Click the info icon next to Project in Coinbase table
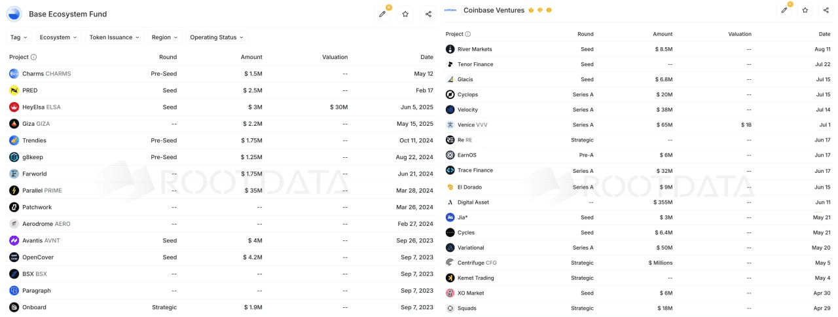This screenshot has height=317, width=838. [467, 34]
